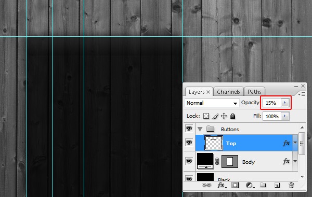The image size is (312, 197).
Task: Hide the Top layer
Action: [x=189, y=142]
